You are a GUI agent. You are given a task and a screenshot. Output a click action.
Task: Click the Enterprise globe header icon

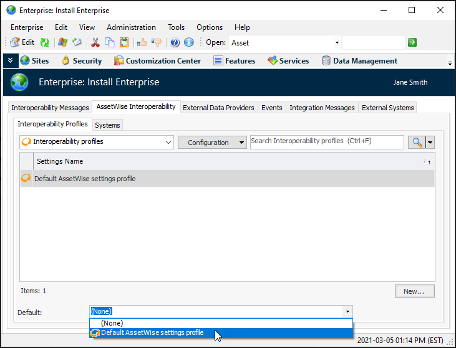(x=19, y=82)
